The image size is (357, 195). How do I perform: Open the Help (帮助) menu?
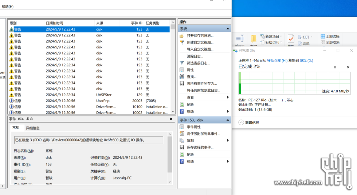[8, 7]
